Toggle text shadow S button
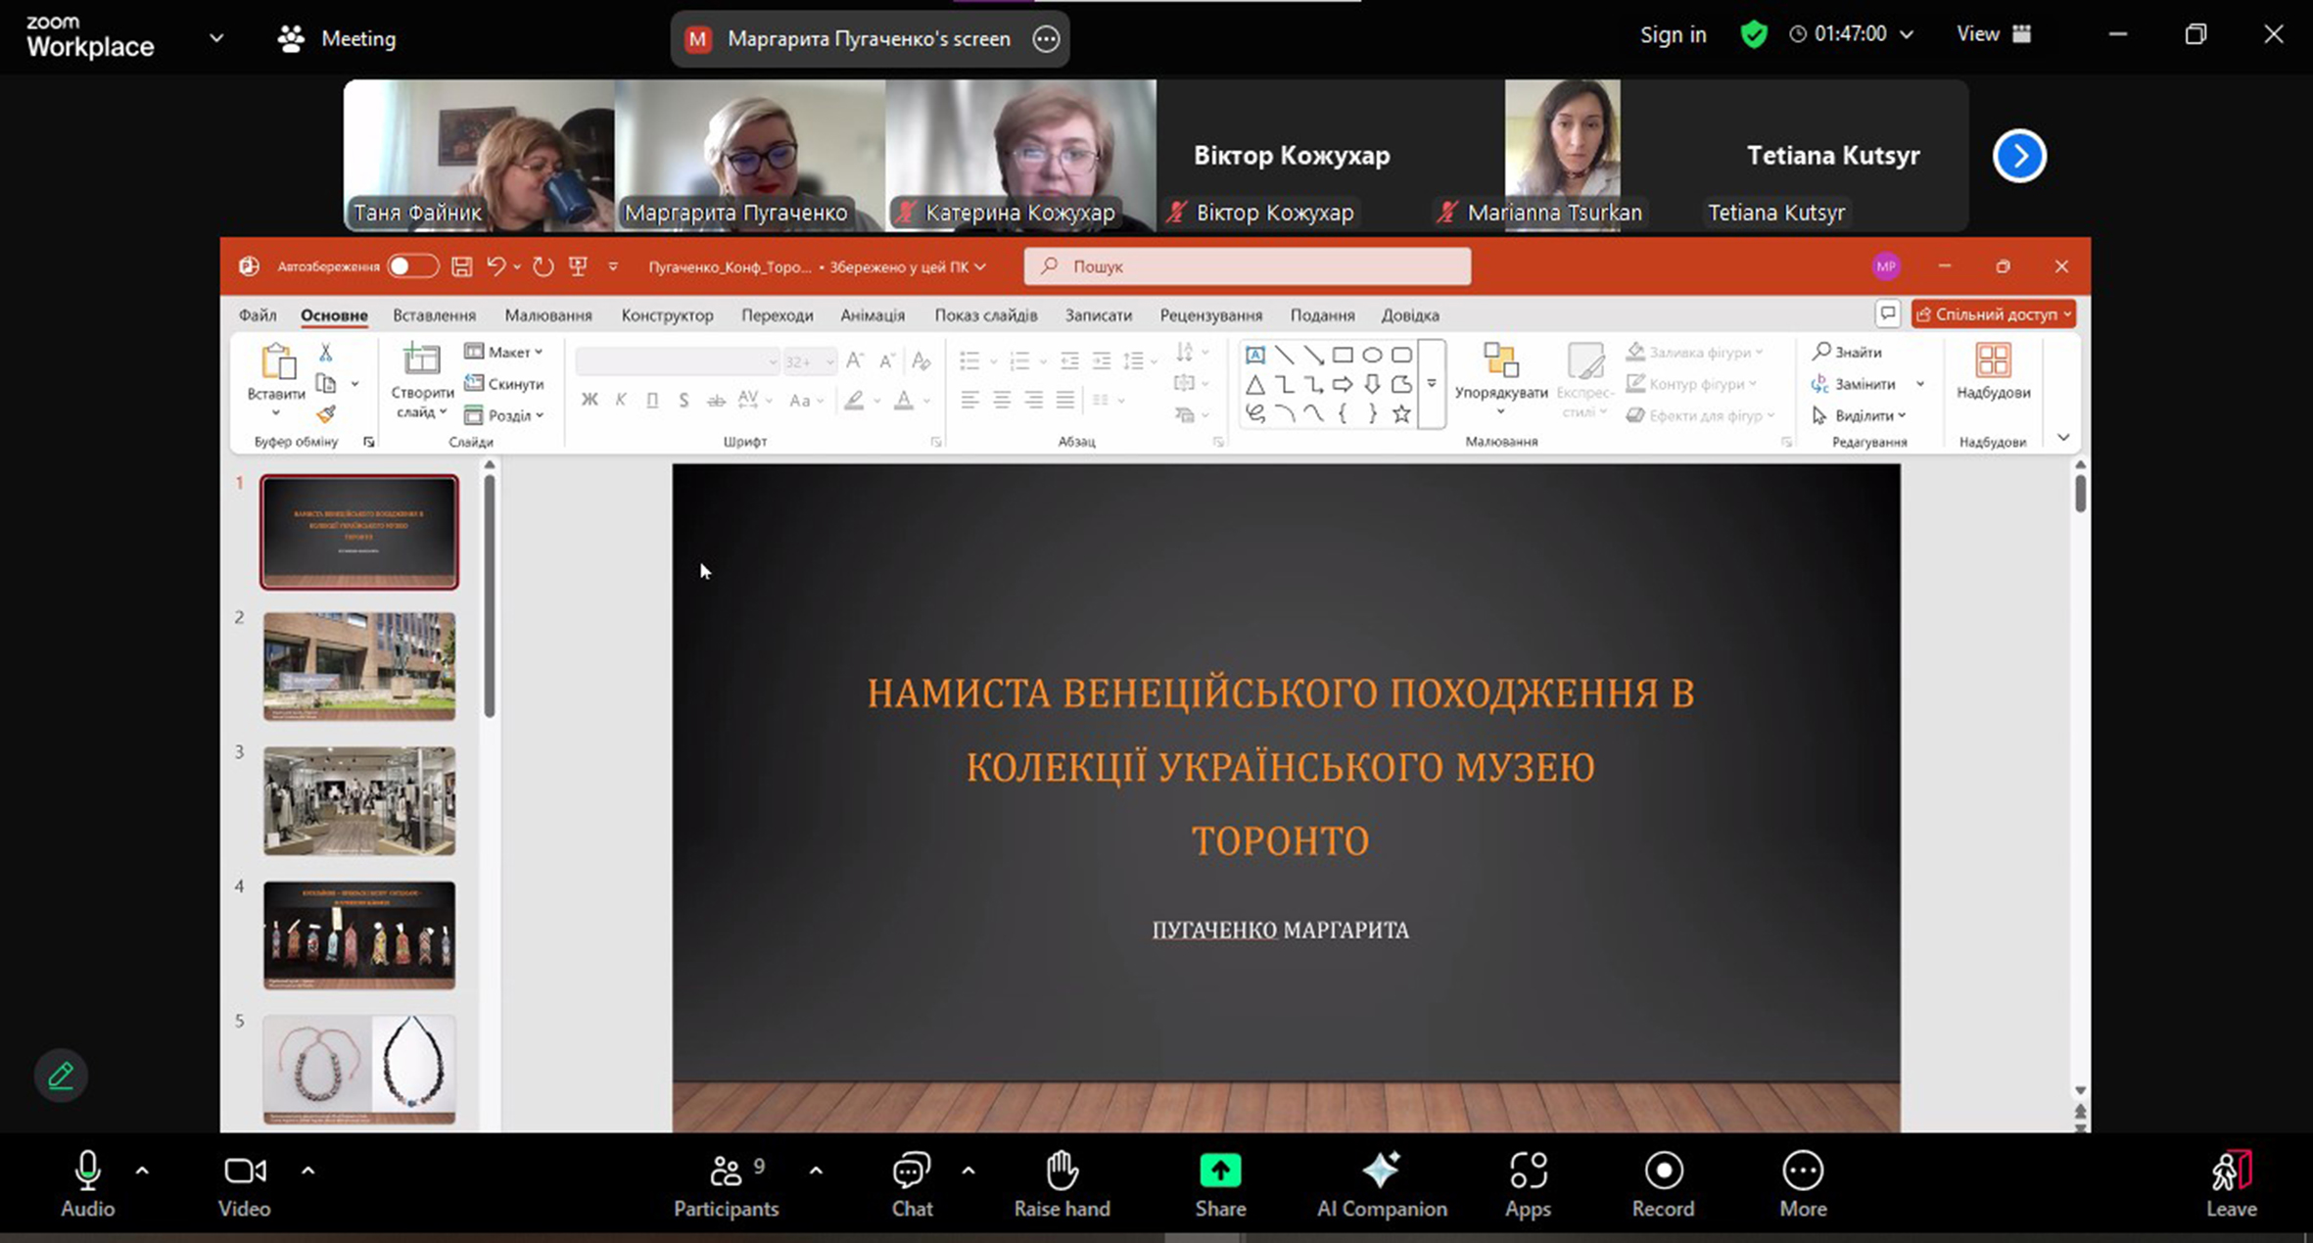This screenshot has width=2313, height=1243. click(x=684, y=400)
